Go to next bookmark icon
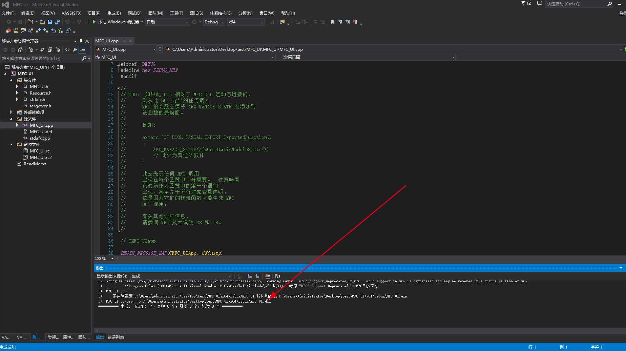The height and width of the screenshot is (351, 626). [x=348, y=22]
